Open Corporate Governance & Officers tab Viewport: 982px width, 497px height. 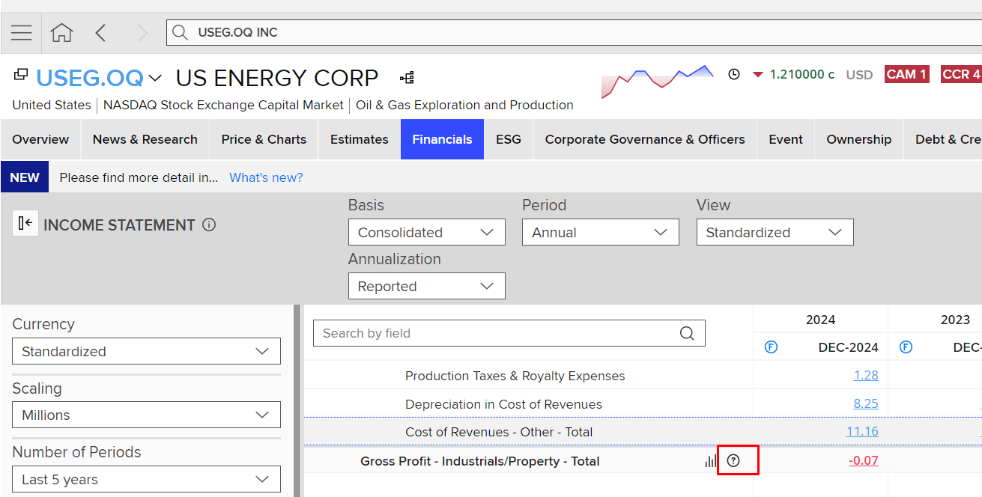pos(645,139)
